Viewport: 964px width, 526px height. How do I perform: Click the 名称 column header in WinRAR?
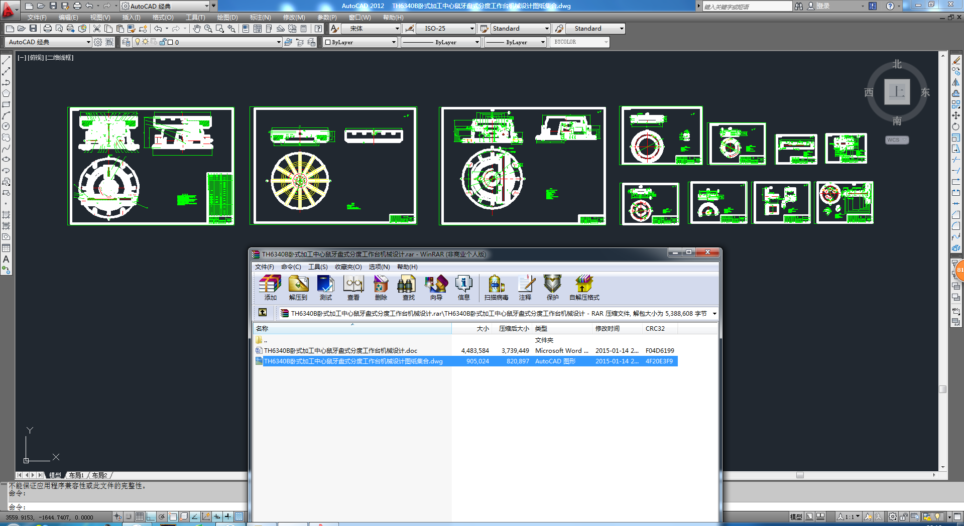click(352, 329)
